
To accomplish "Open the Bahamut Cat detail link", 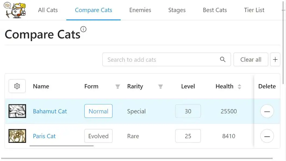I will click(x=50, y=111).
